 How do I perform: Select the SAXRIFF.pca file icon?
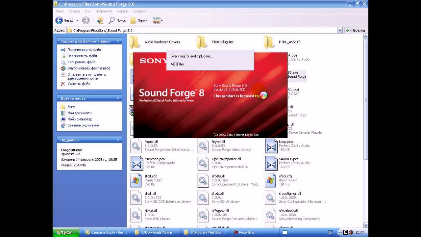click(x=271, y=163)
